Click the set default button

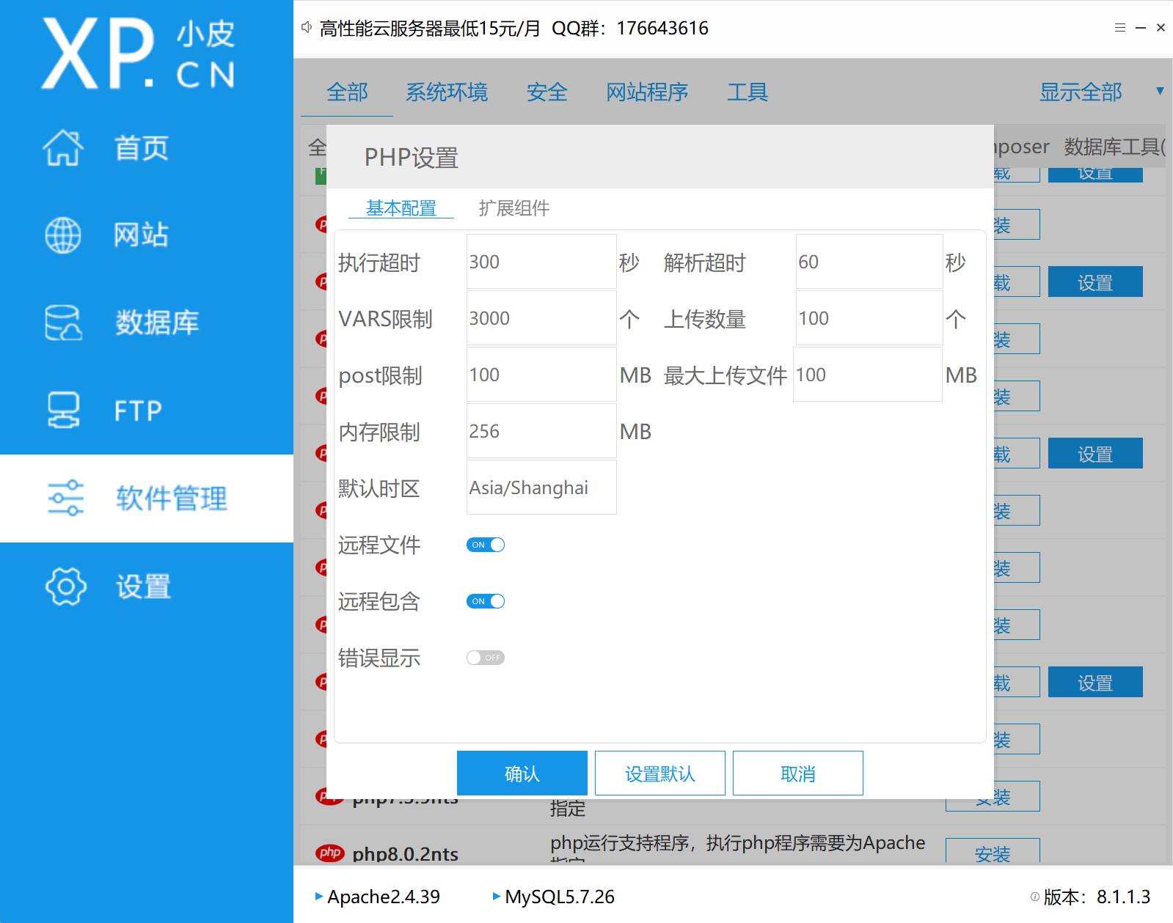tap(659, 773)
